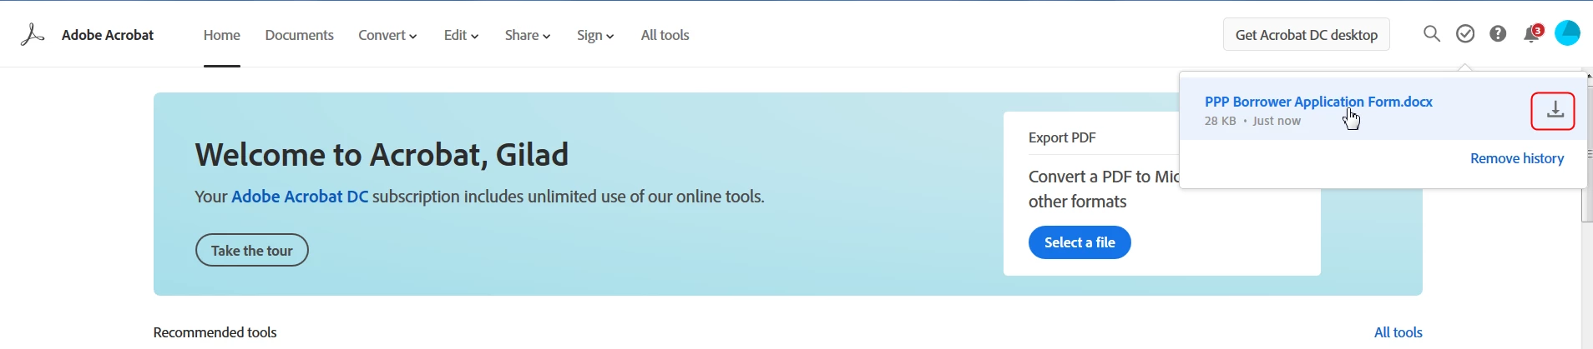Screen dimensions: 1593x349
Task: Expand the Sign dropdown menu
Action: pyautogui.click(x=595, y=35)
